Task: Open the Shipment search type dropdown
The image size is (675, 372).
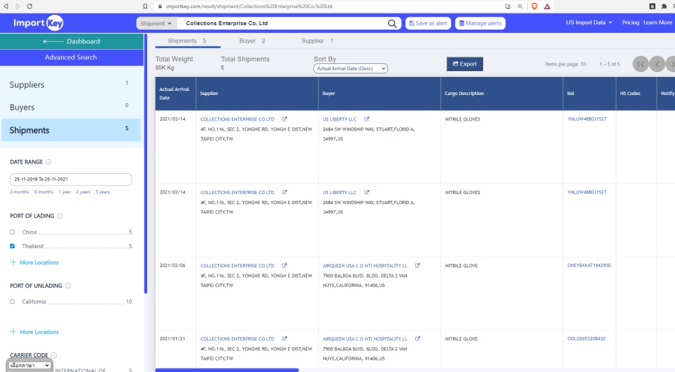Action: click(x=156, y=24)
